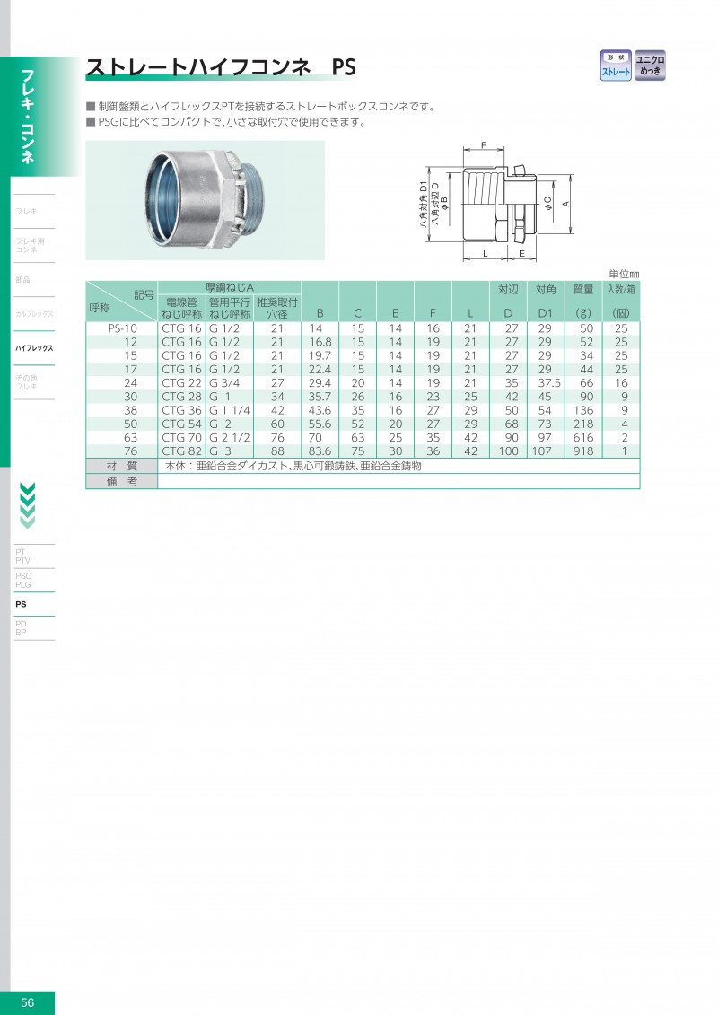Click the 入数/箱 (個) column header
This screenshot has width=718, height=1015.
pyautogui.click(x=621, y=301)
